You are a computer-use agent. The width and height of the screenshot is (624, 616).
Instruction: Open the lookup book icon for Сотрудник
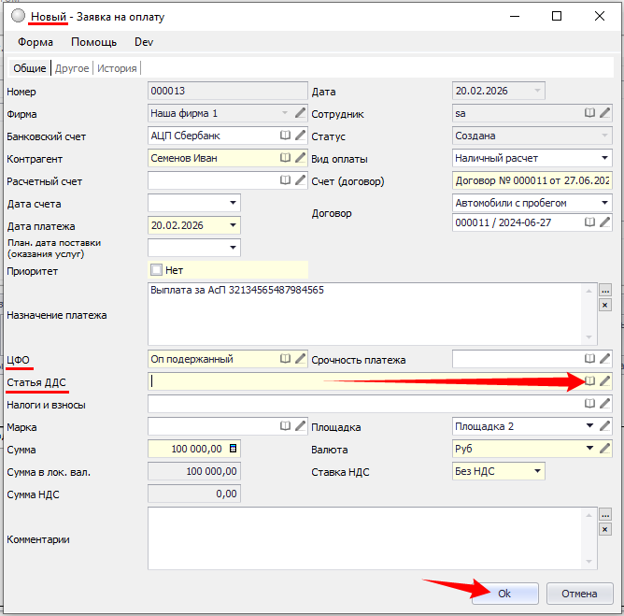click(x=590, y=113)
